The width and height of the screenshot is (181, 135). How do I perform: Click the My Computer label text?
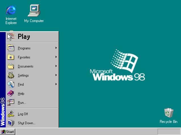click(x=34, y=21)
